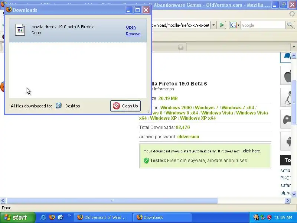This screenshot has width=297, height=223.
Task: Launch Internet Explorer from Quick Launch
Action: point(43,217)
